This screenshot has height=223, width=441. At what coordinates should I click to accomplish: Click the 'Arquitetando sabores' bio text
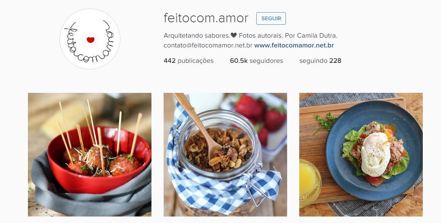[197, 36]
